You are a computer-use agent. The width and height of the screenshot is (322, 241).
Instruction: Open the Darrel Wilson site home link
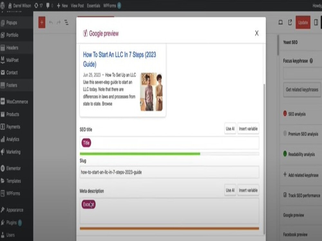click(x=19, y=6)
